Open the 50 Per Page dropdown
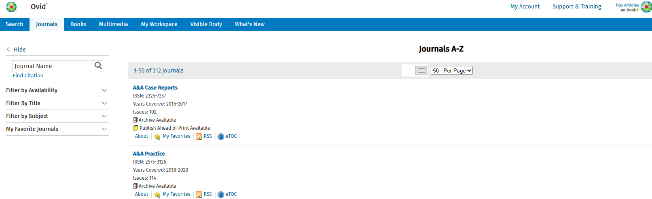The image size is (652, 199). [451, 70]
